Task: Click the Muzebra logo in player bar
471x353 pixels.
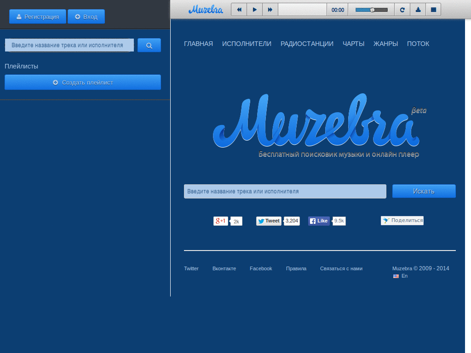Action: point(206,10)
